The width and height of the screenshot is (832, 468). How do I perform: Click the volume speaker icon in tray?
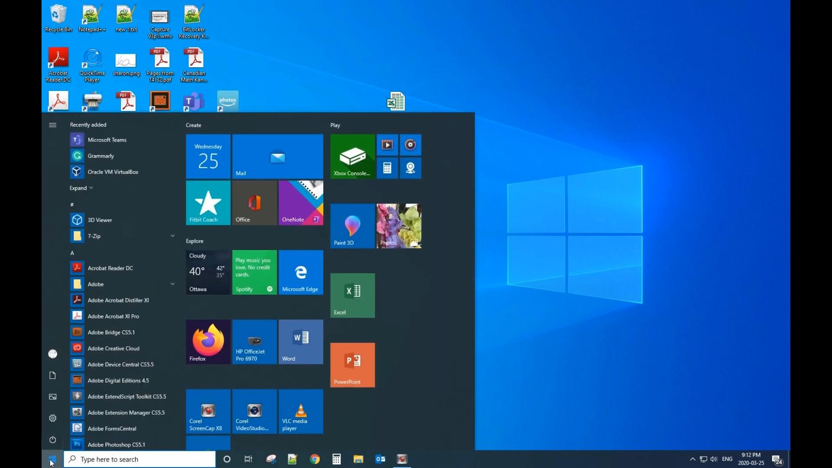[714, 459]
